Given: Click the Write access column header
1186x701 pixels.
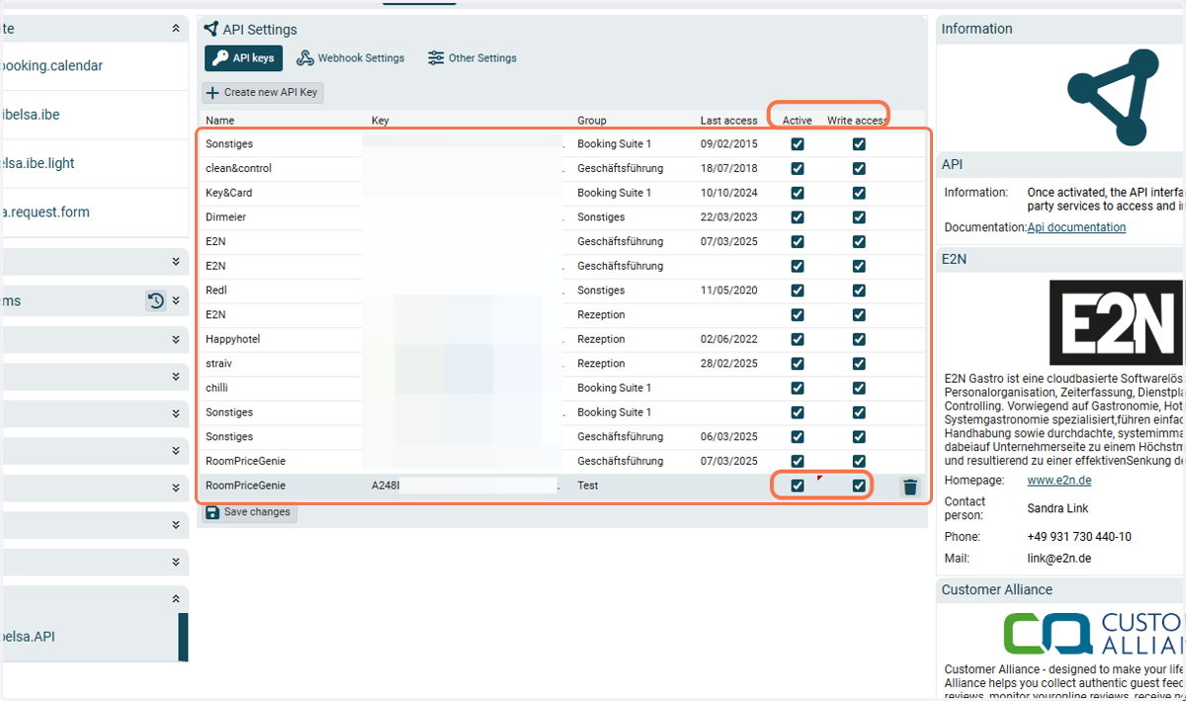Looking at the screenshot, I should coord(858,121).
